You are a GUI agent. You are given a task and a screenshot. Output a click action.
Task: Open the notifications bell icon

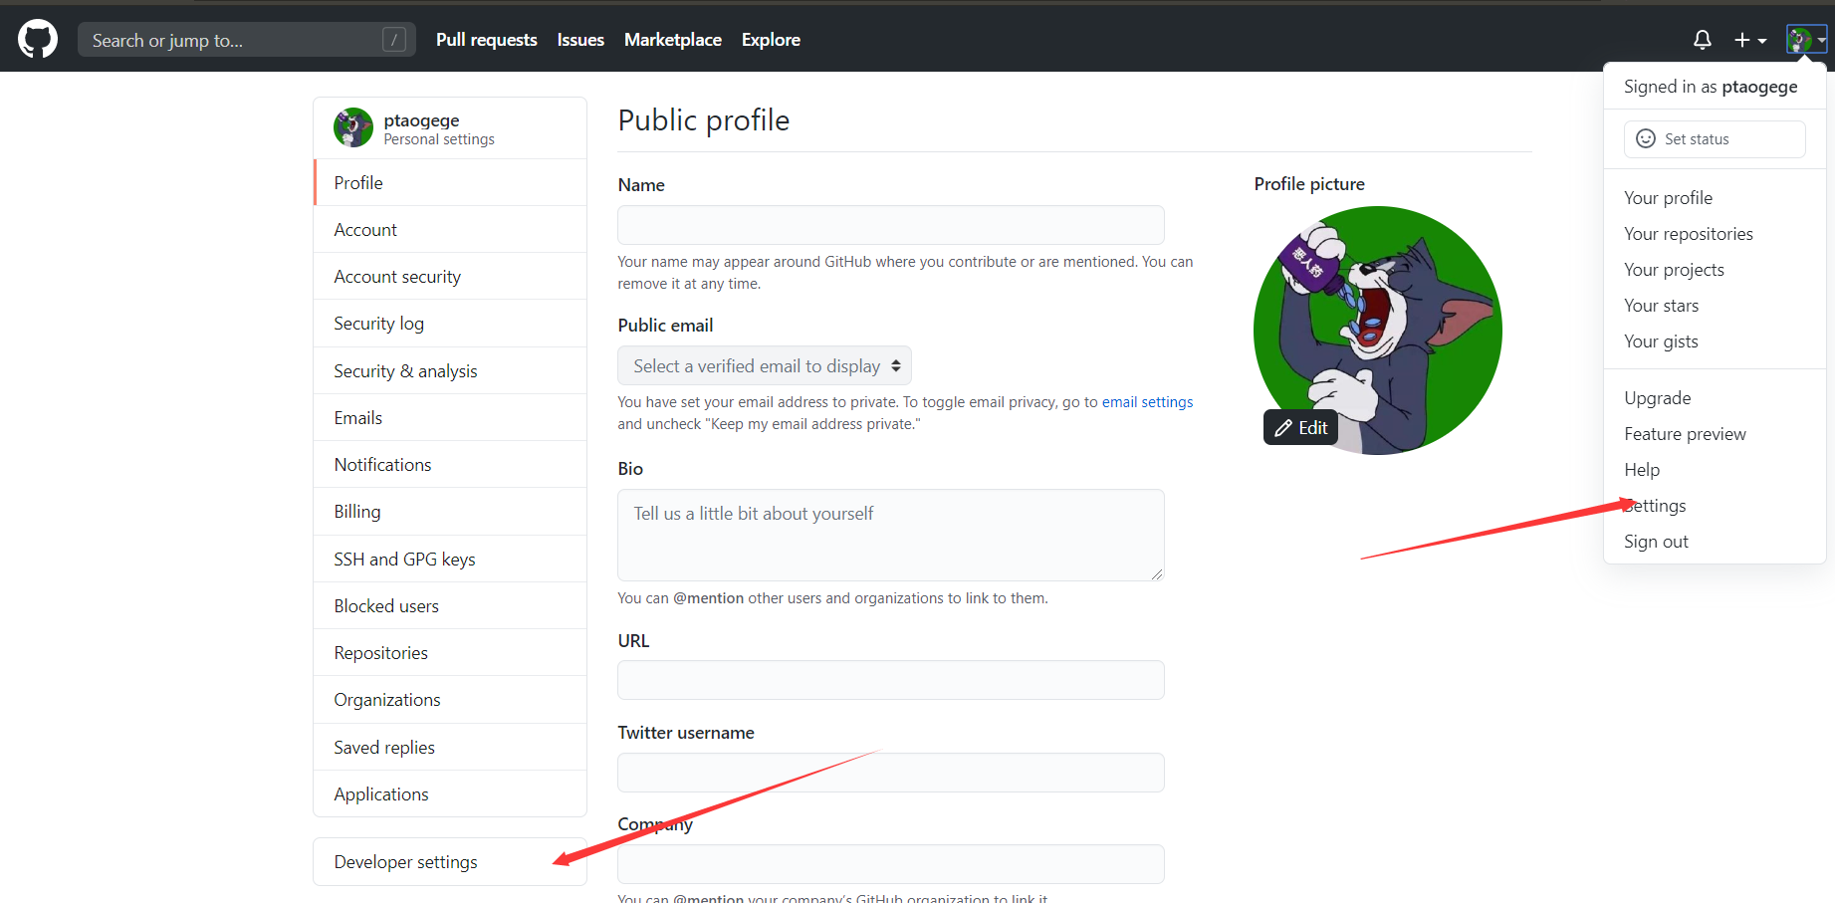tap(1703, 40)
